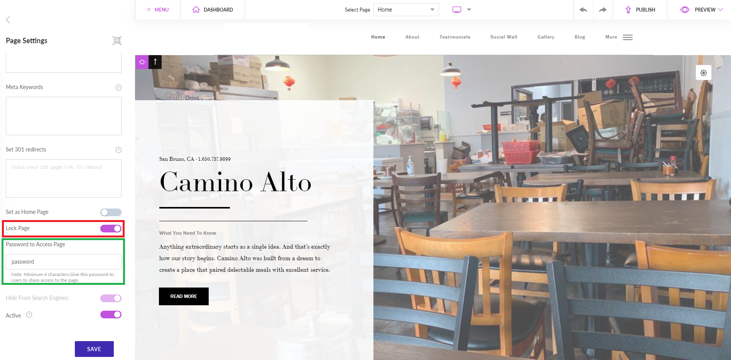731x360 pixels.
Task: Click the back arrow in Page Settings
Action: (x=8, y=20)
